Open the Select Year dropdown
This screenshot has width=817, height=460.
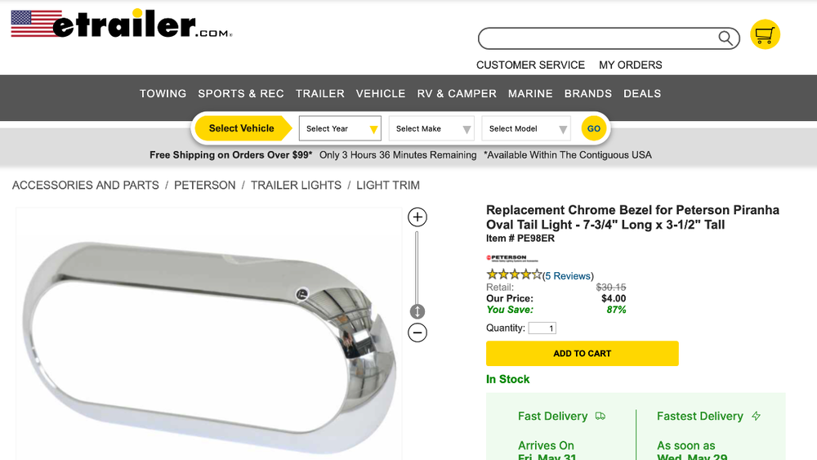(x=340, y=128)
